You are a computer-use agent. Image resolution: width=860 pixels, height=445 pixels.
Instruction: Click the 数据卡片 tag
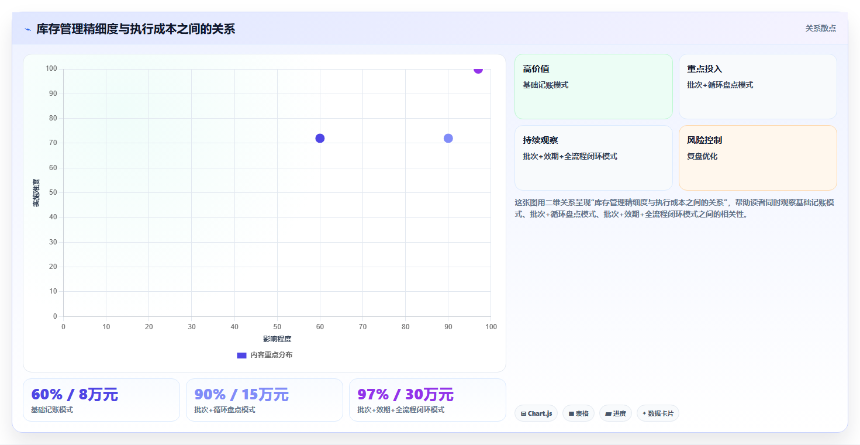pos(658,413)
